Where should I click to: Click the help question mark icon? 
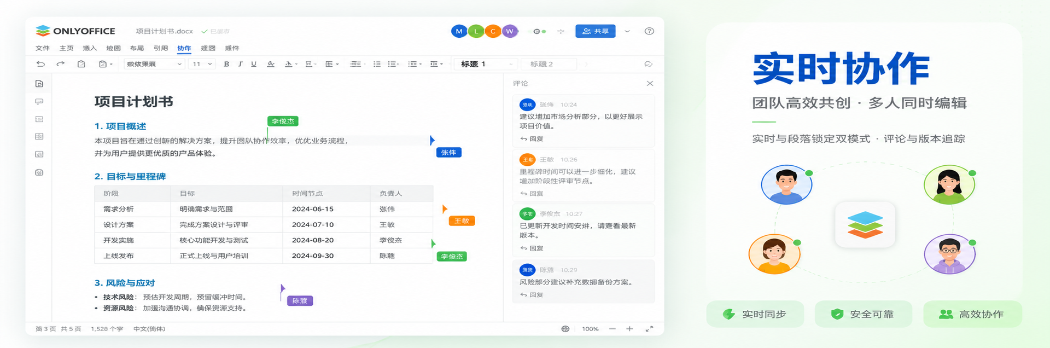[x=649, y=31]
